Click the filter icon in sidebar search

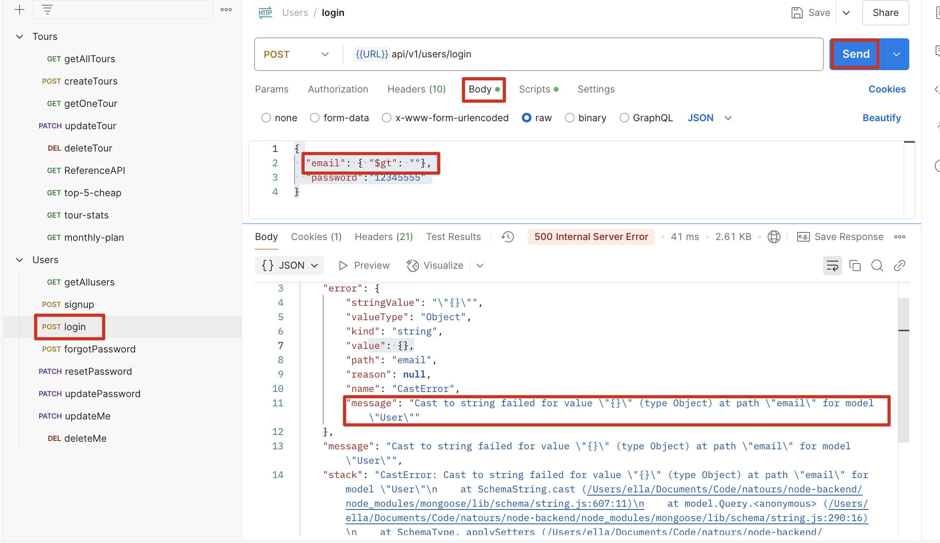click(x=47, y=10)
